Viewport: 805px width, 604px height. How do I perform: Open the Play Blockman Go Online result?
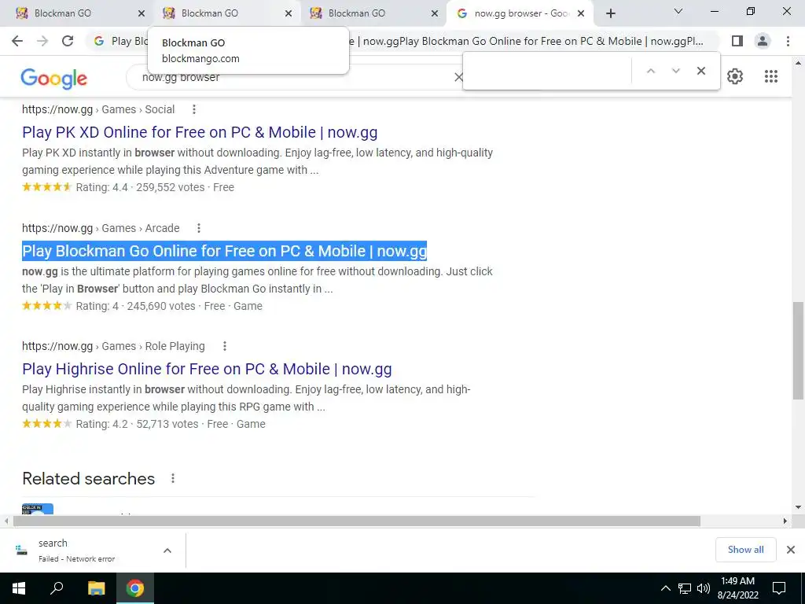pyautogui.click(x=224, y=251)
